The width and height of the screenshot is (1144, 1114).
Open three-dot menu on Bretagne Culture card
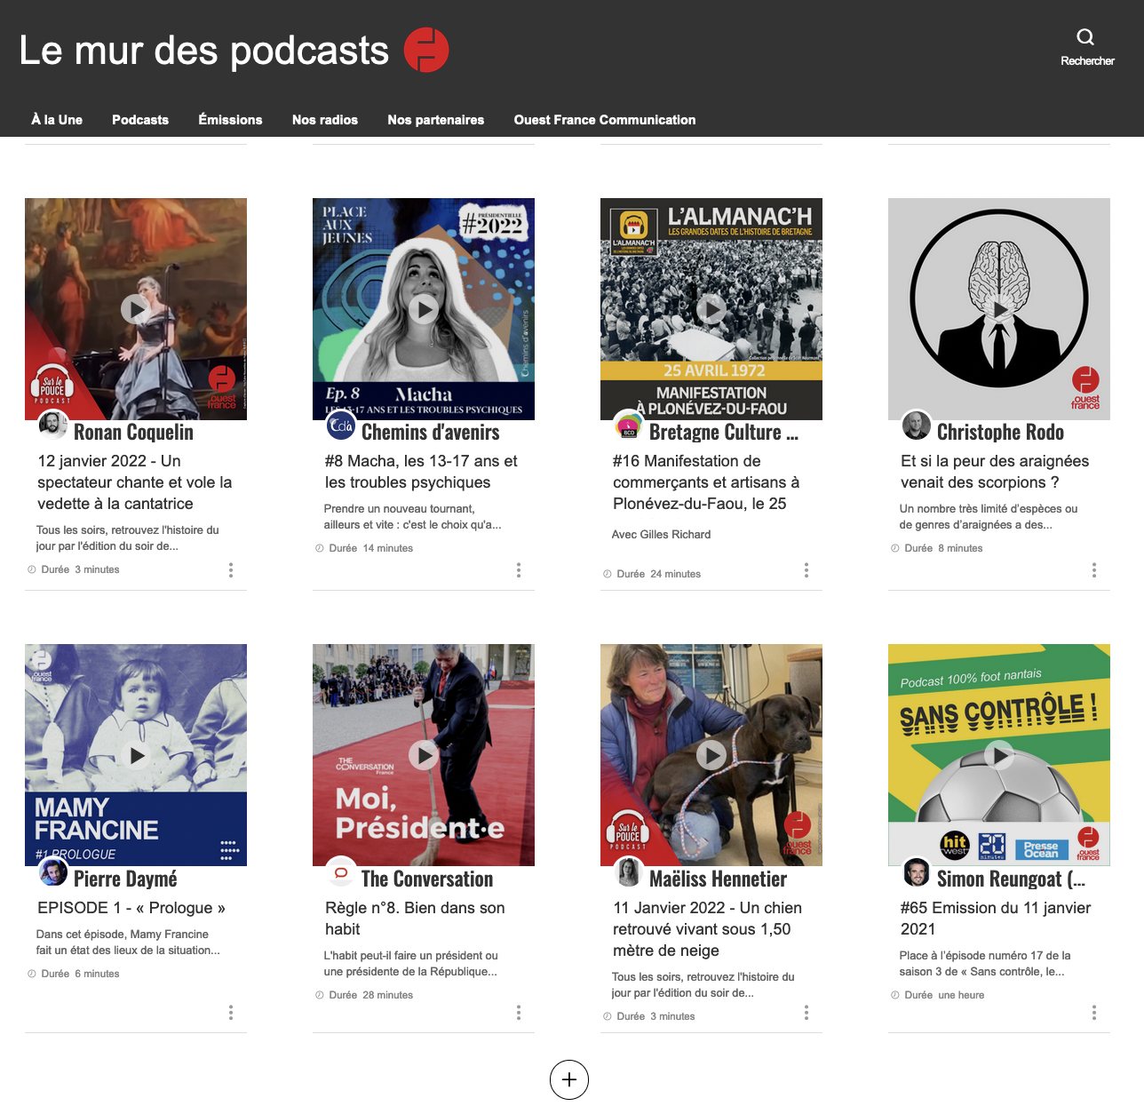(806, 569)
